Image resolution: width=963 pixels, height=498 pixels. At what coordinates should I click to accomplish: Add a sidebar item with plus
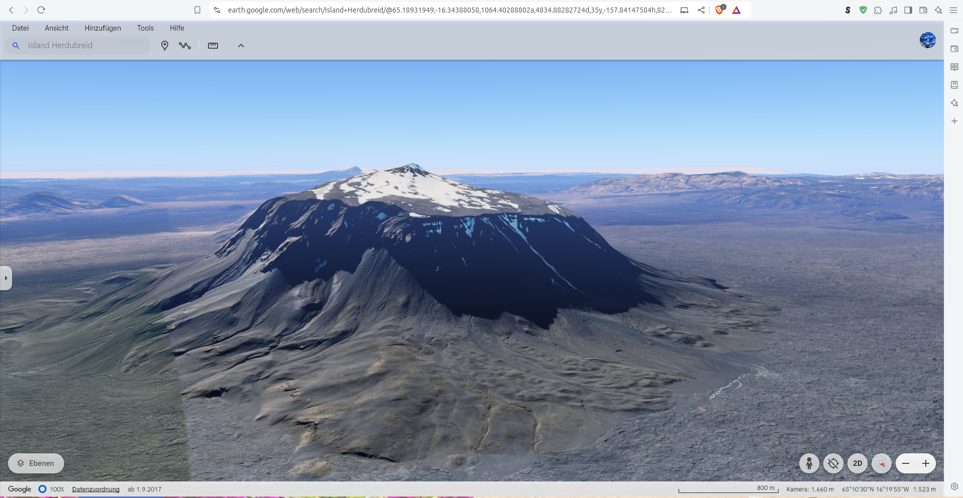pyautogui.click(x=954, y=121)
